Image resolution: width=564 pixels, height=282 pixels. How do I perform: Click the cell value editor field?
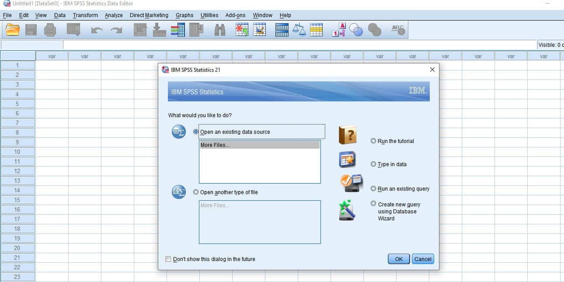[x=300, y=45]
